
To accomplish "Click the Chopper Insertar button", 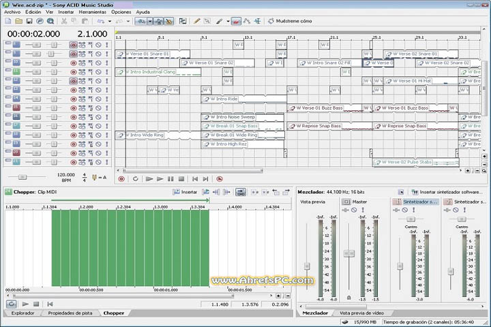I will (185, 192).
